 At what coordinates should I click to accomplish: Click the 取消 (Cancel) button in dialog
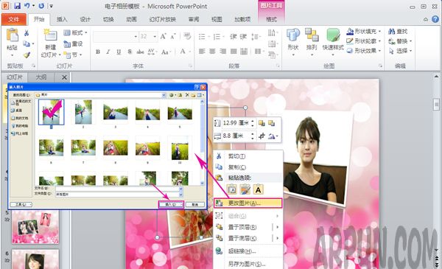click(194, 204)
